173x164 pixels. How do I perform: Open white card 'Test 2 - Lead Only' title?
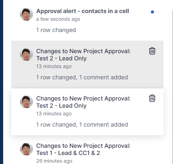[83, 102]
